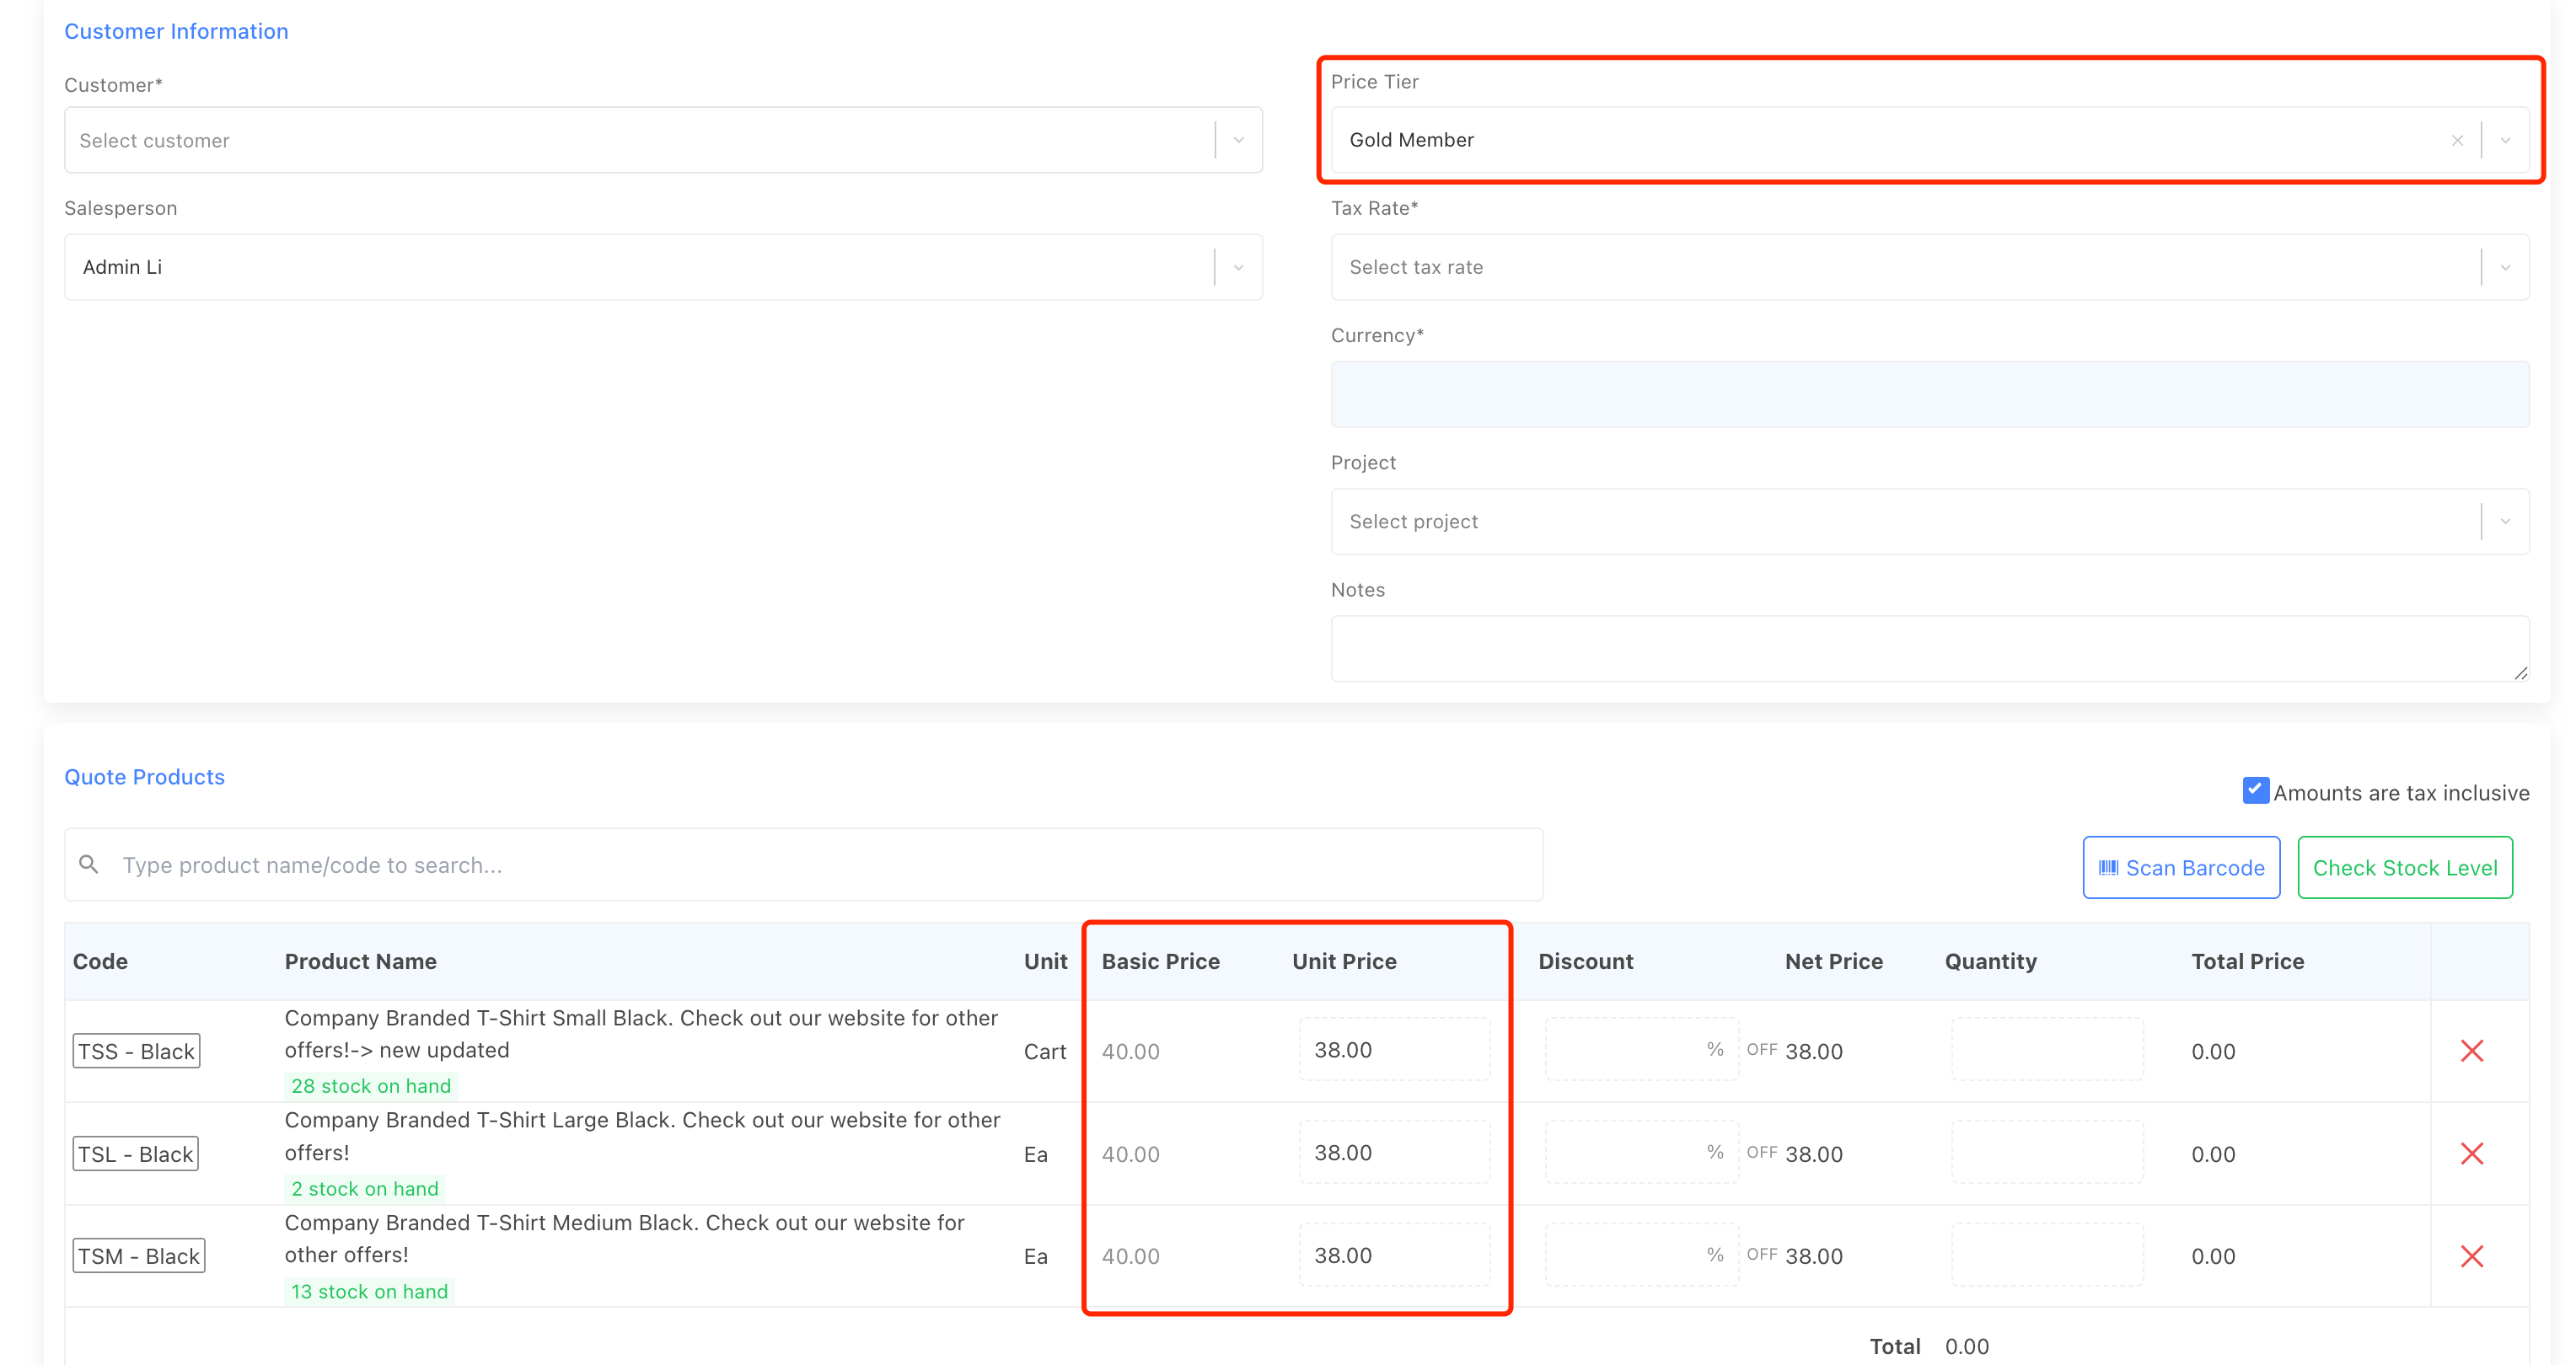
Task: Delete the TSL - Black product row
Action: [x=2471, y=1154]
